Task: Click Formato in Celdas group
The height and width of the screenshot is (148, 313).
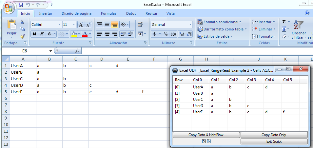Action: (264, 36)
